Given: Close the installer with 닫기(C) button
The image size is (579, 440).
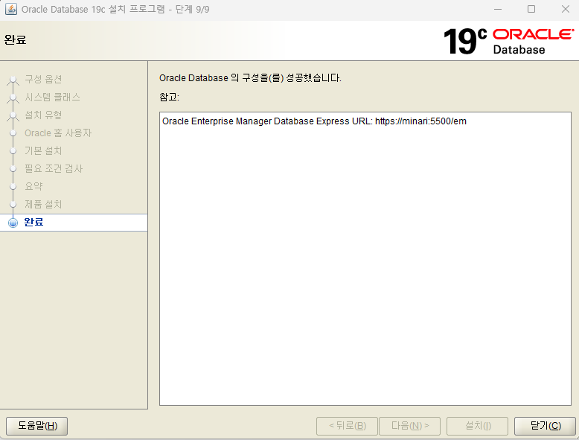Looking at the screenshot, I should pyautogui.click(x=545, y=426).
